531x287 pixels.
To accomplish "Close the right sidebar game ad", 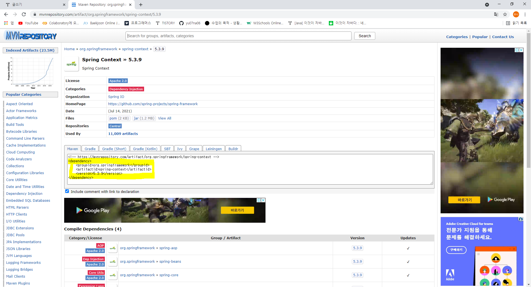I will pos(521,50).
